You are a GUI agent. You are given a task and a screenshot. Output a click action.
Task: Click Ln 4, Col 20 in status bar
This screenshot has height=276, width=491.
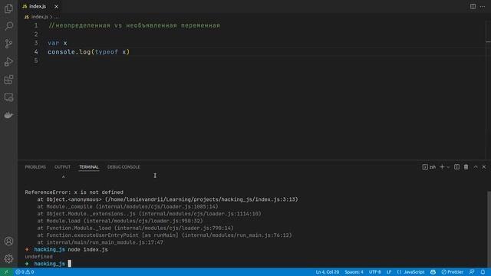point(328,272)
